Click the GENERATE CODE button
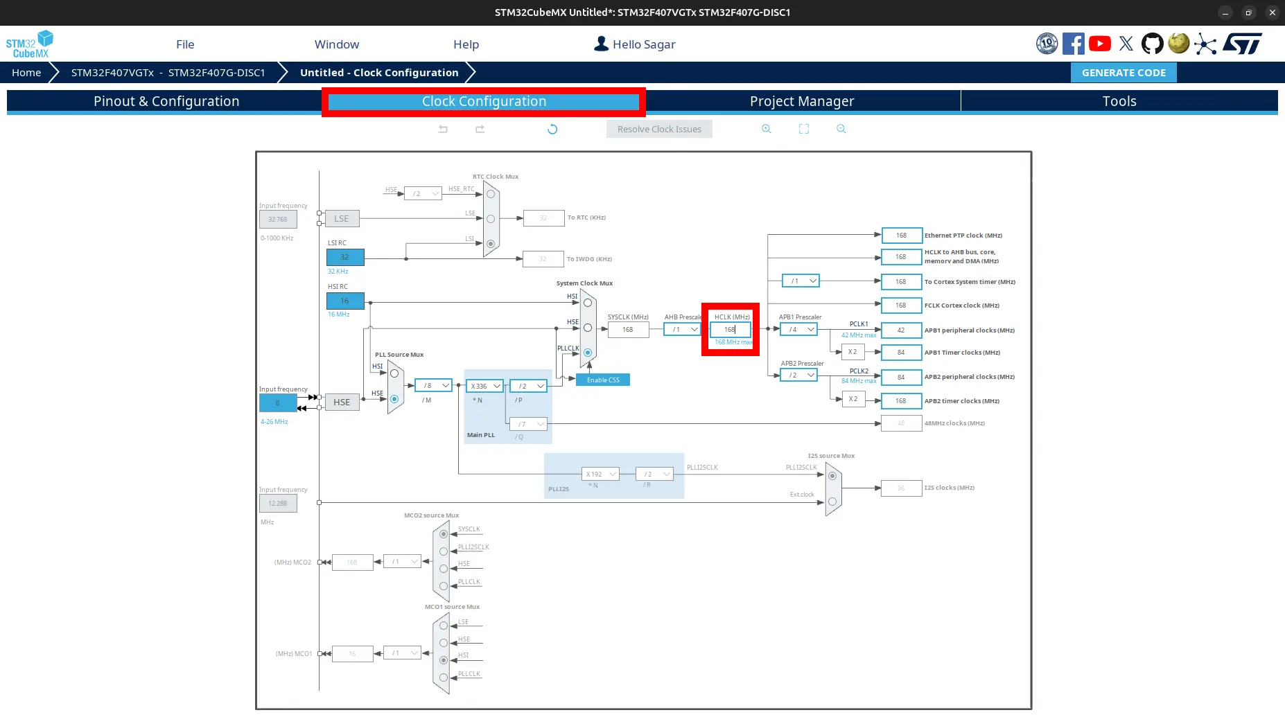The height and width of the screenshot is (726, 1285). tap(1124, 73)
